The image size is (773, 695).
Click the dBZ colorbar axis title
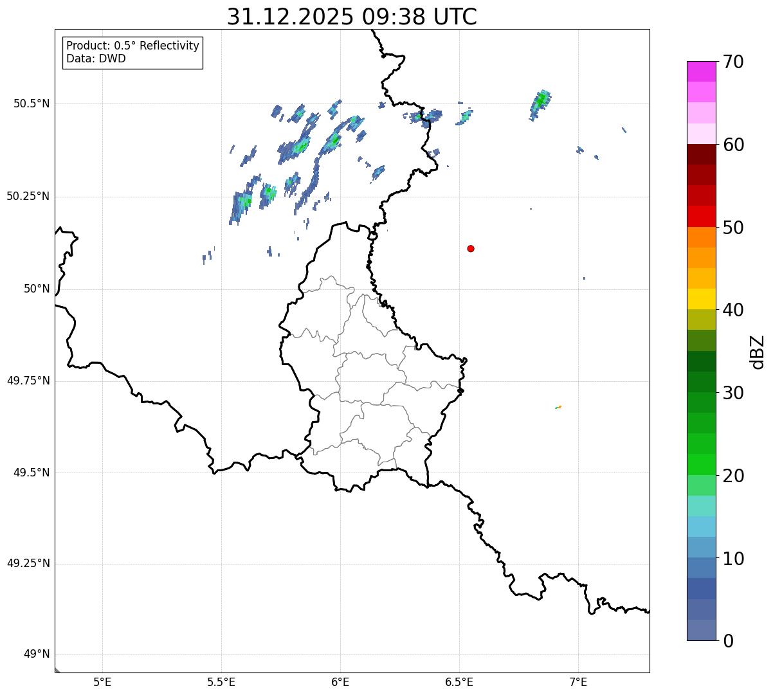(x=758, y=351)
